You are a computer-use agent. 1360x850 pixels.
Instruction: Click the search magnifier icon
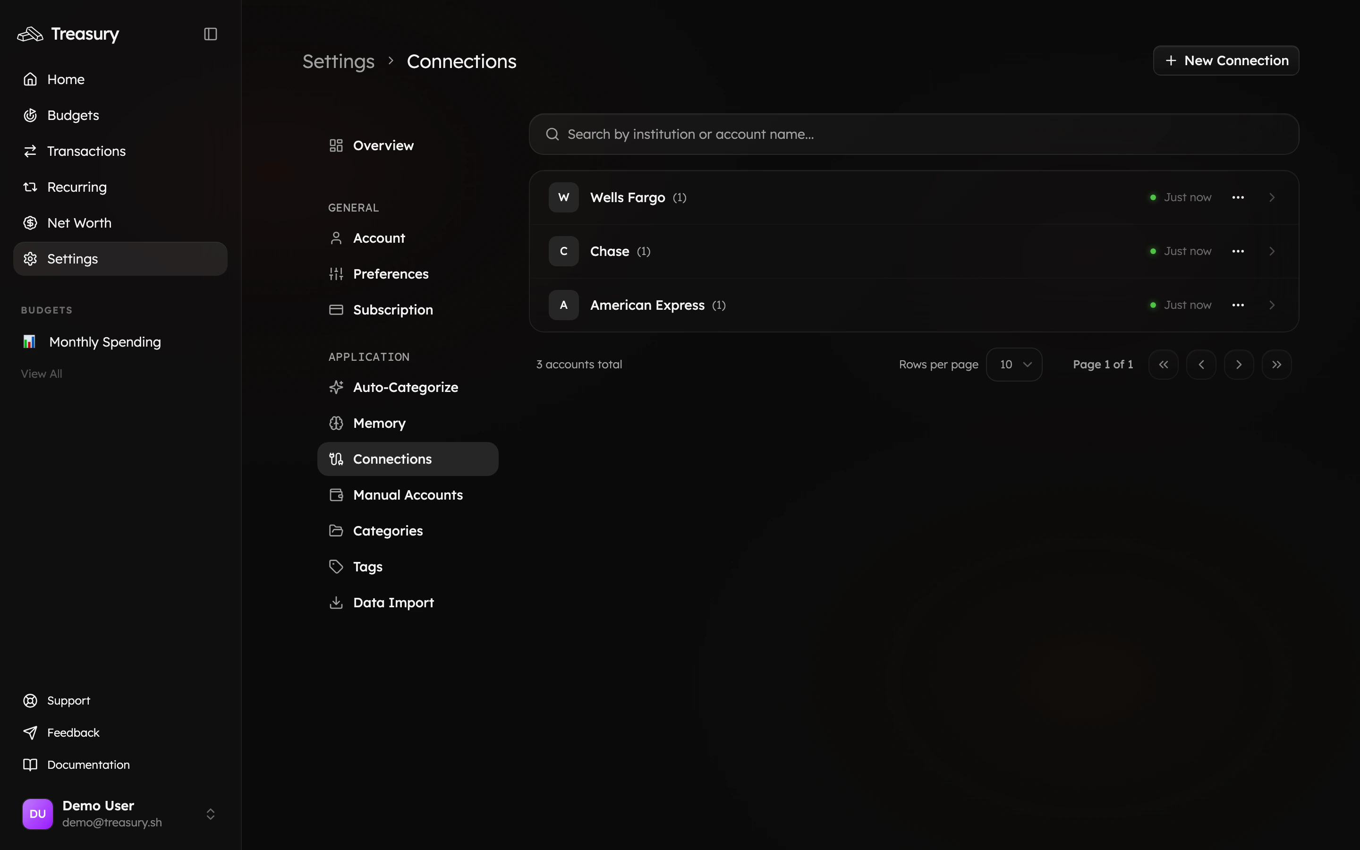552,135
